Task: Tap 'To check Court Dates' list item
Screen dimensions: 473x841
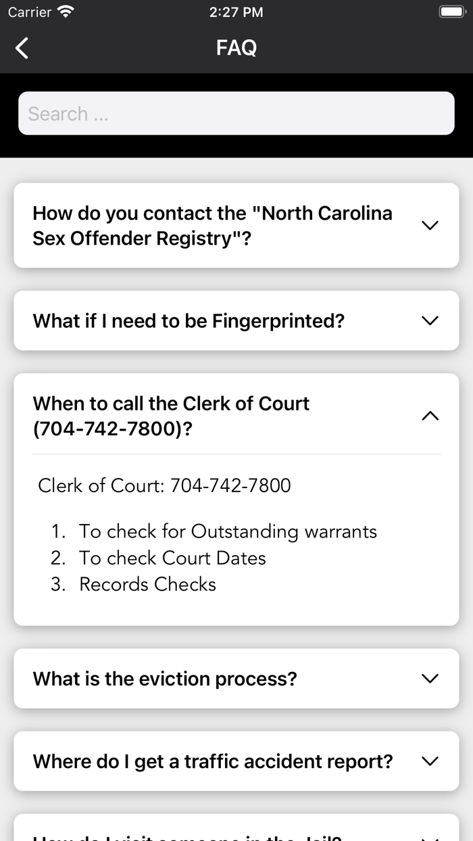Action: (173, 557)
